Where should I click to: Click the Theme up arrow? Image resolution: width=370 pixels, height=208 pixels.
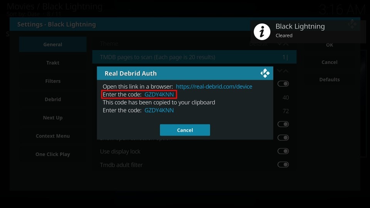click(286, 44)
